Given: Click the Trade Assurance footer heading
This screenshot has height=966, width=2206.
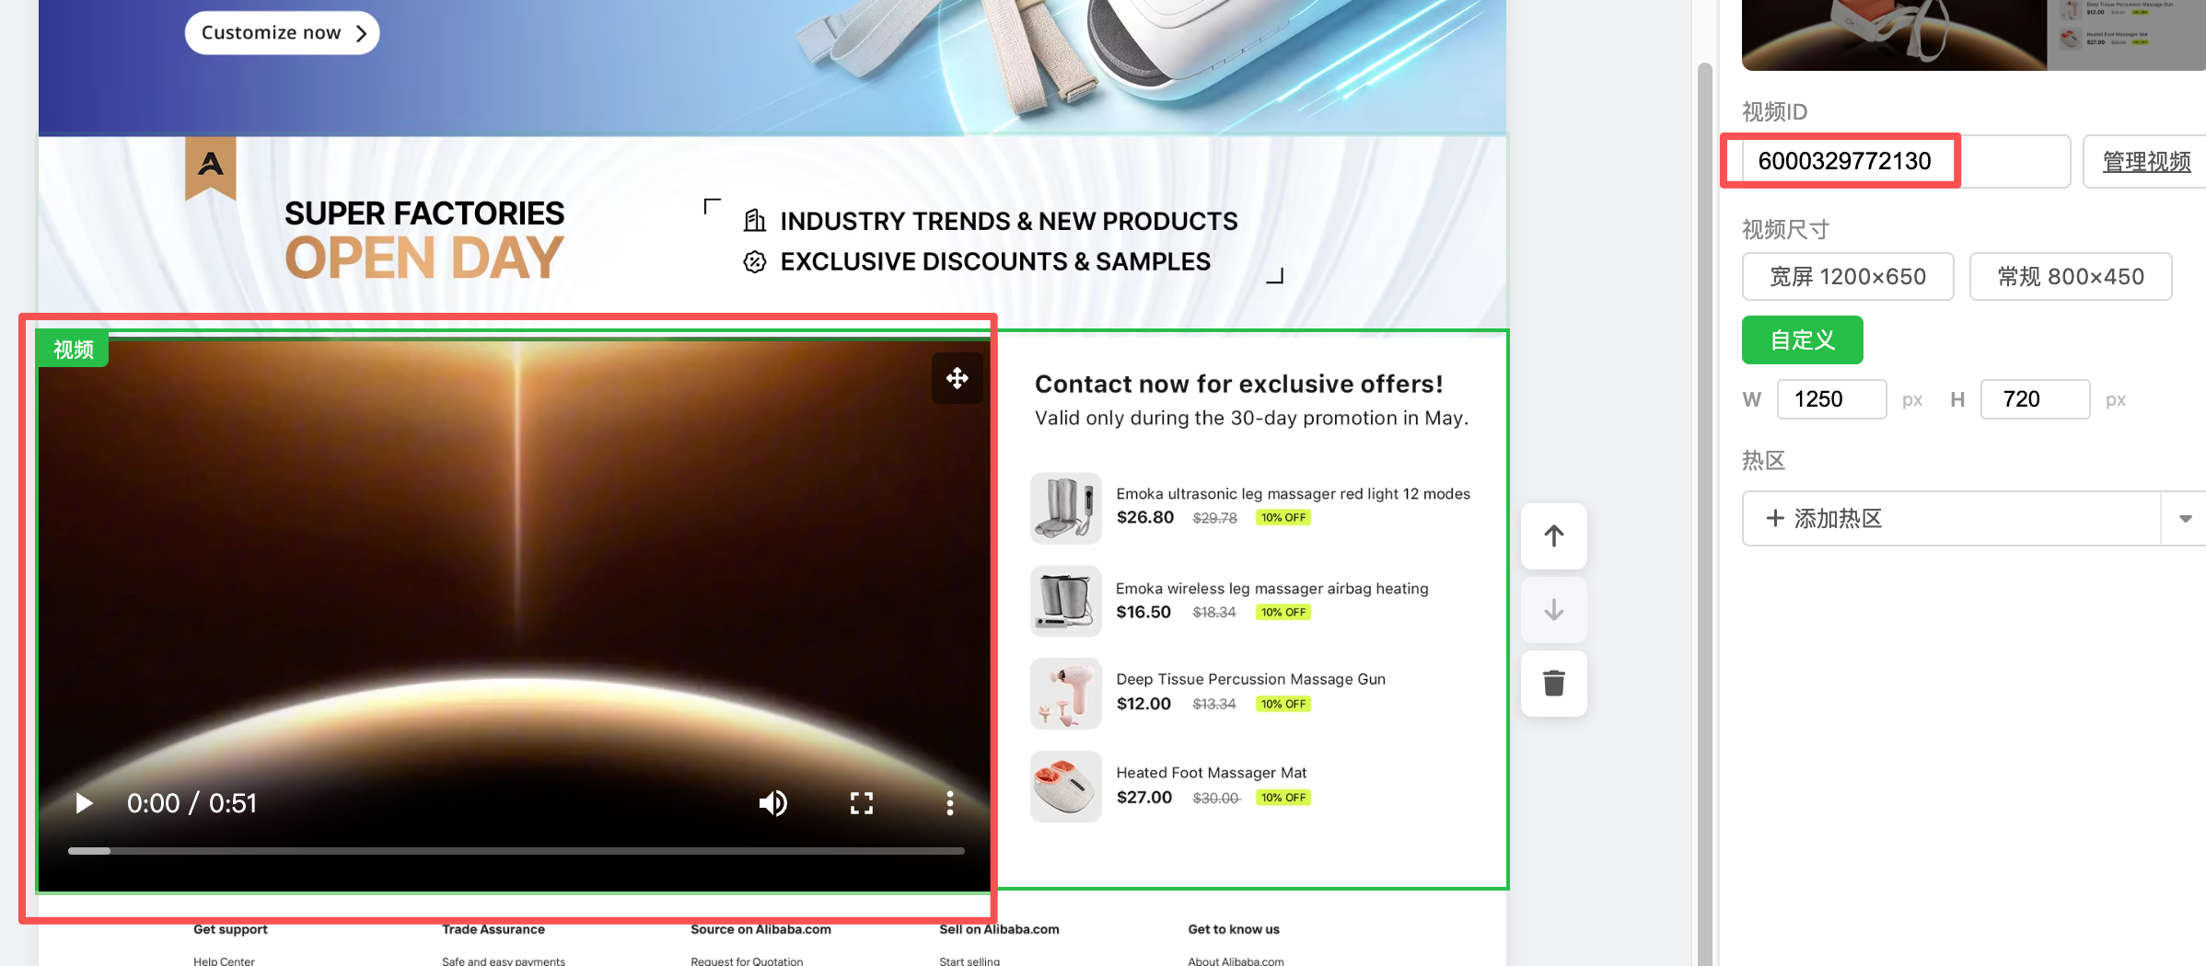Looking at the screenshot, I should tap(493, 929).
